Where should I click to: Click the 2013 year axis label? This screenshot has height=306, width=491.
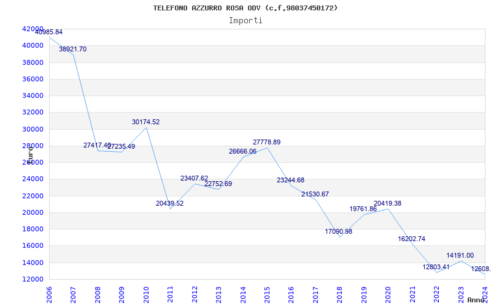click(x=218, y=295)
